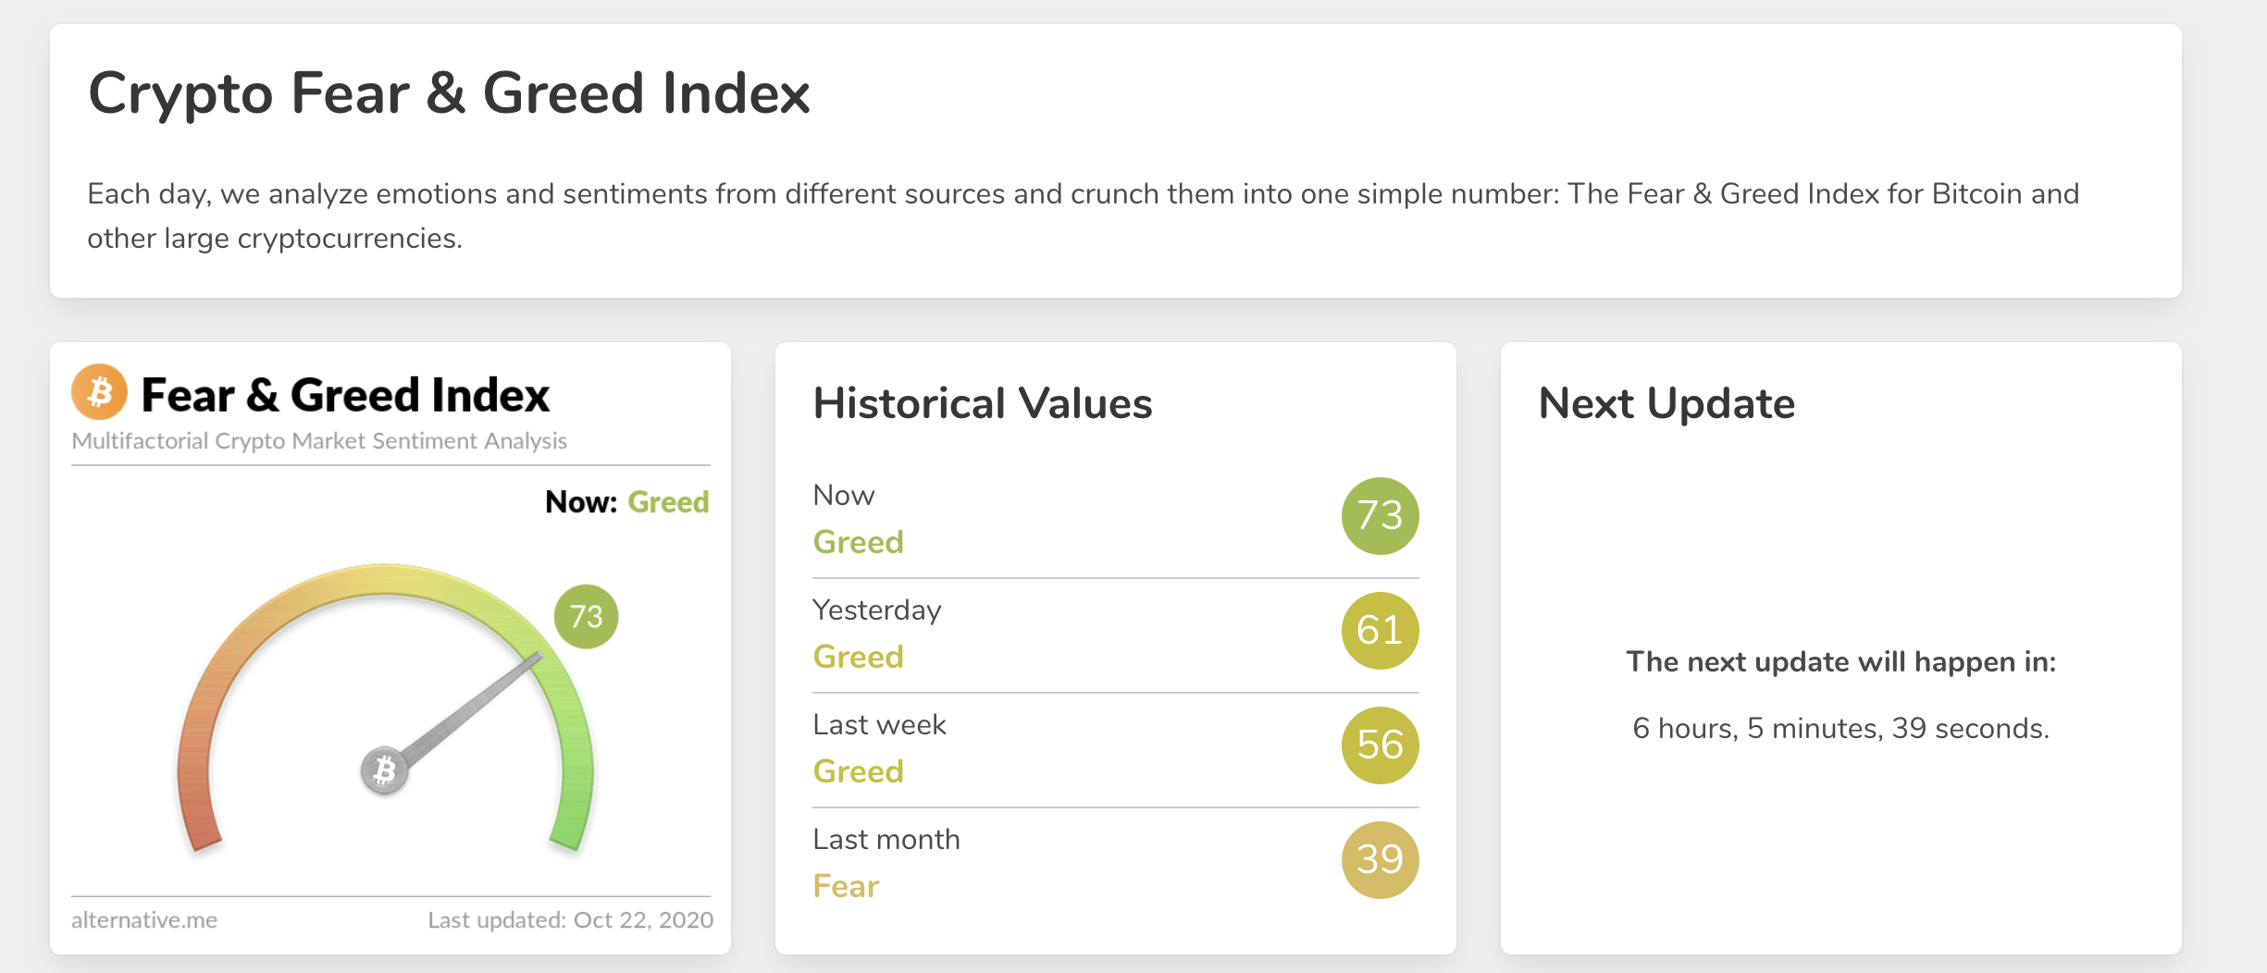Click the Historical Values heading
Viewport: 2267px width, 973px height.
pyautogui.click(x=983, y=403)
